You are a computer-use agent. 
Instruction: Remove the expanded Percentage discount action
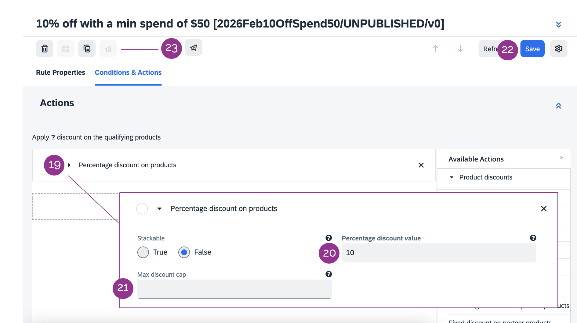click(544, 209)
